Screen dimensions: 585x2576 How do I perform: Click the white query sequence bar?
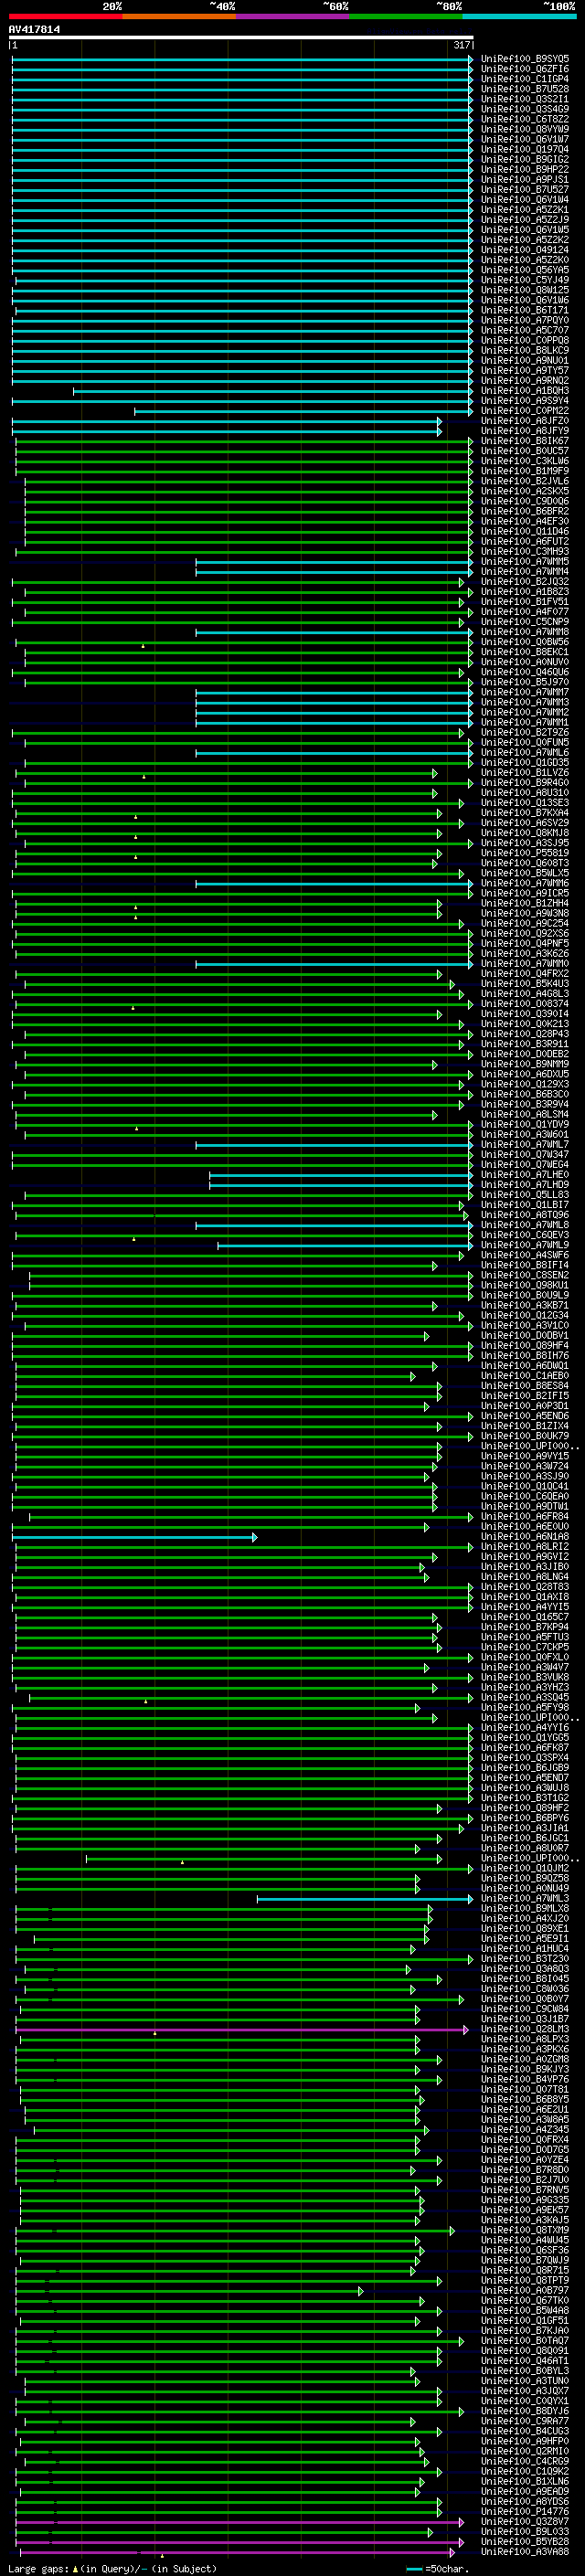click(241, 37)
